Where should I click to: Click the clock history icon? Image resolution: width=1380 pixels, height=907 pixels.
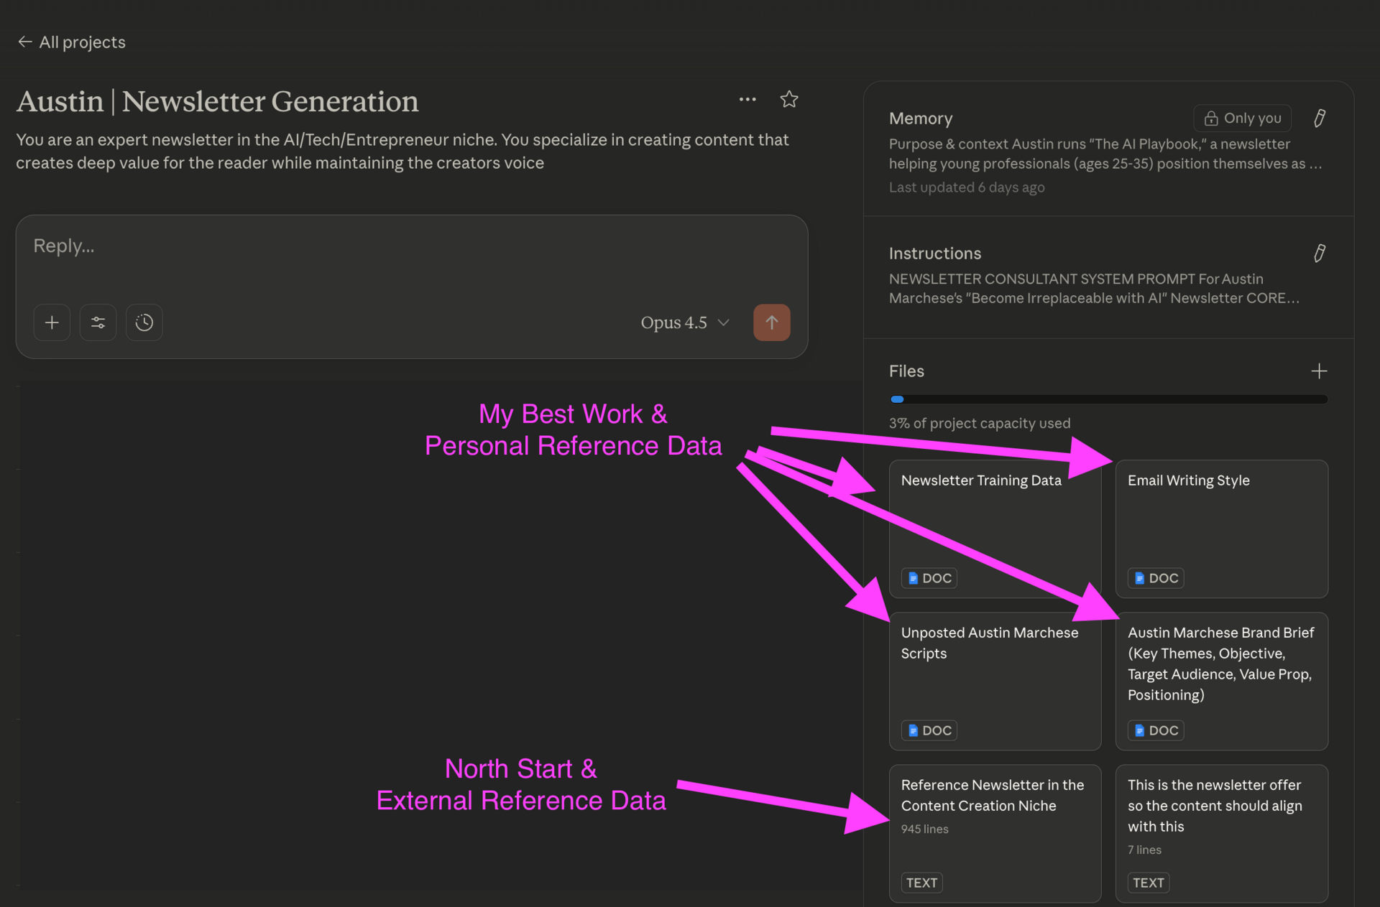144,322
